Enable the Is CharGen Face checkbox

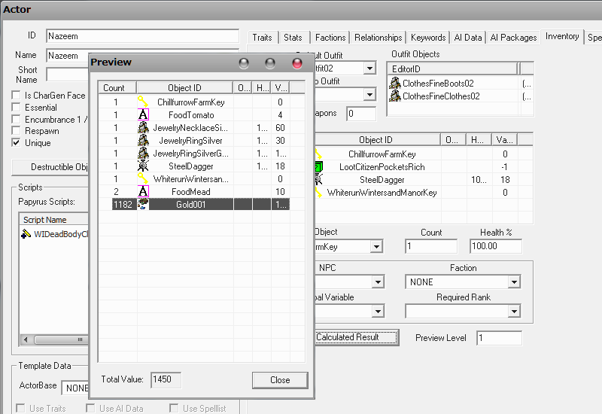[x=17, y=96]
